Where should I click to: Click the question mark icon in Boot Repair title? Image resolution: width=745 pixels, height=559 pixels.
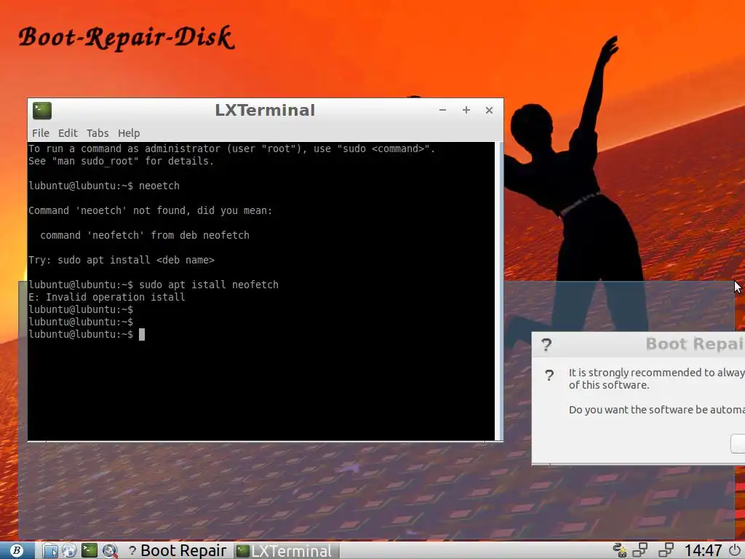click(x=546, y=344)
